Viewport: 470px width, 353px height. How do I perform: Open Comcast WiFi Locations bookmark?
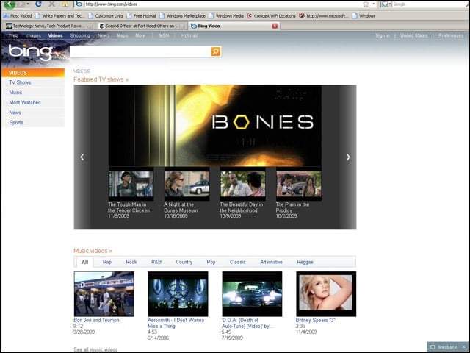pos(272,16)
